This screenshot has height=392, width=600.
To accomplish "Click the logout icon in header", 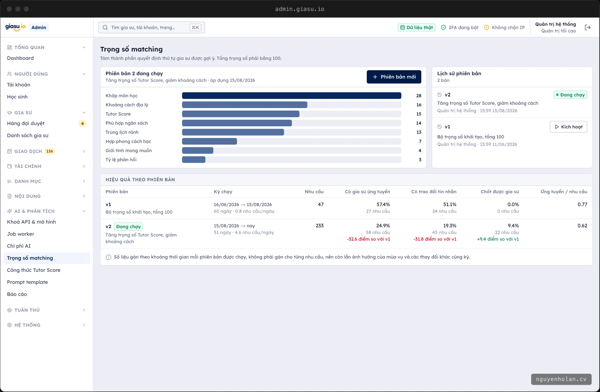I will (x=587, y=28).
